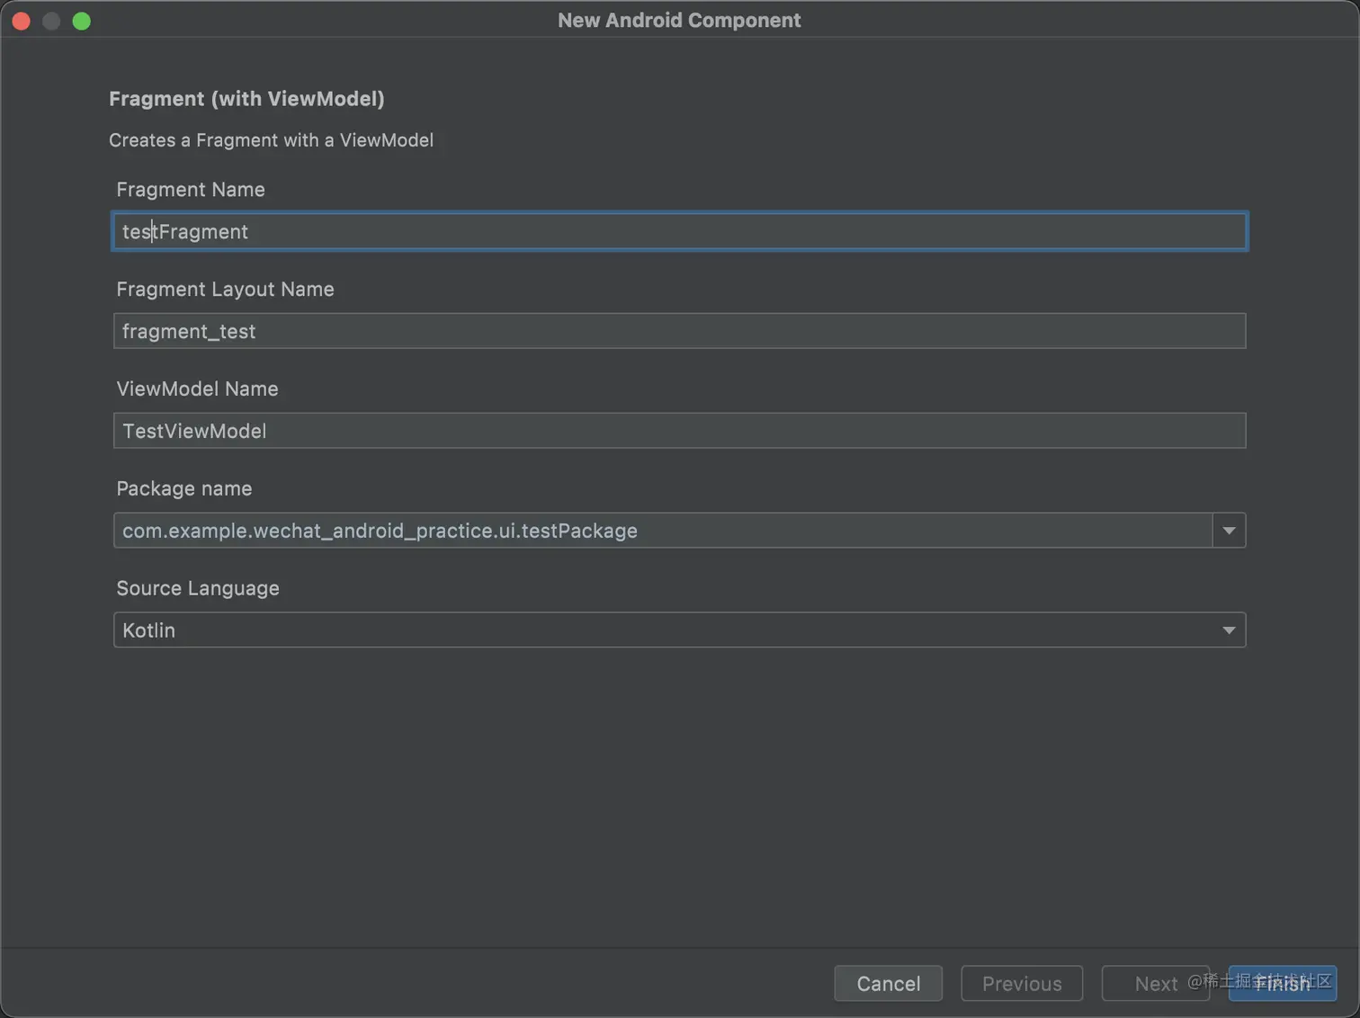The height and width of the screenshot is (1018, 1360).
Task: Expand the Package name dropdown arrow
Action: coord(1229,531)
